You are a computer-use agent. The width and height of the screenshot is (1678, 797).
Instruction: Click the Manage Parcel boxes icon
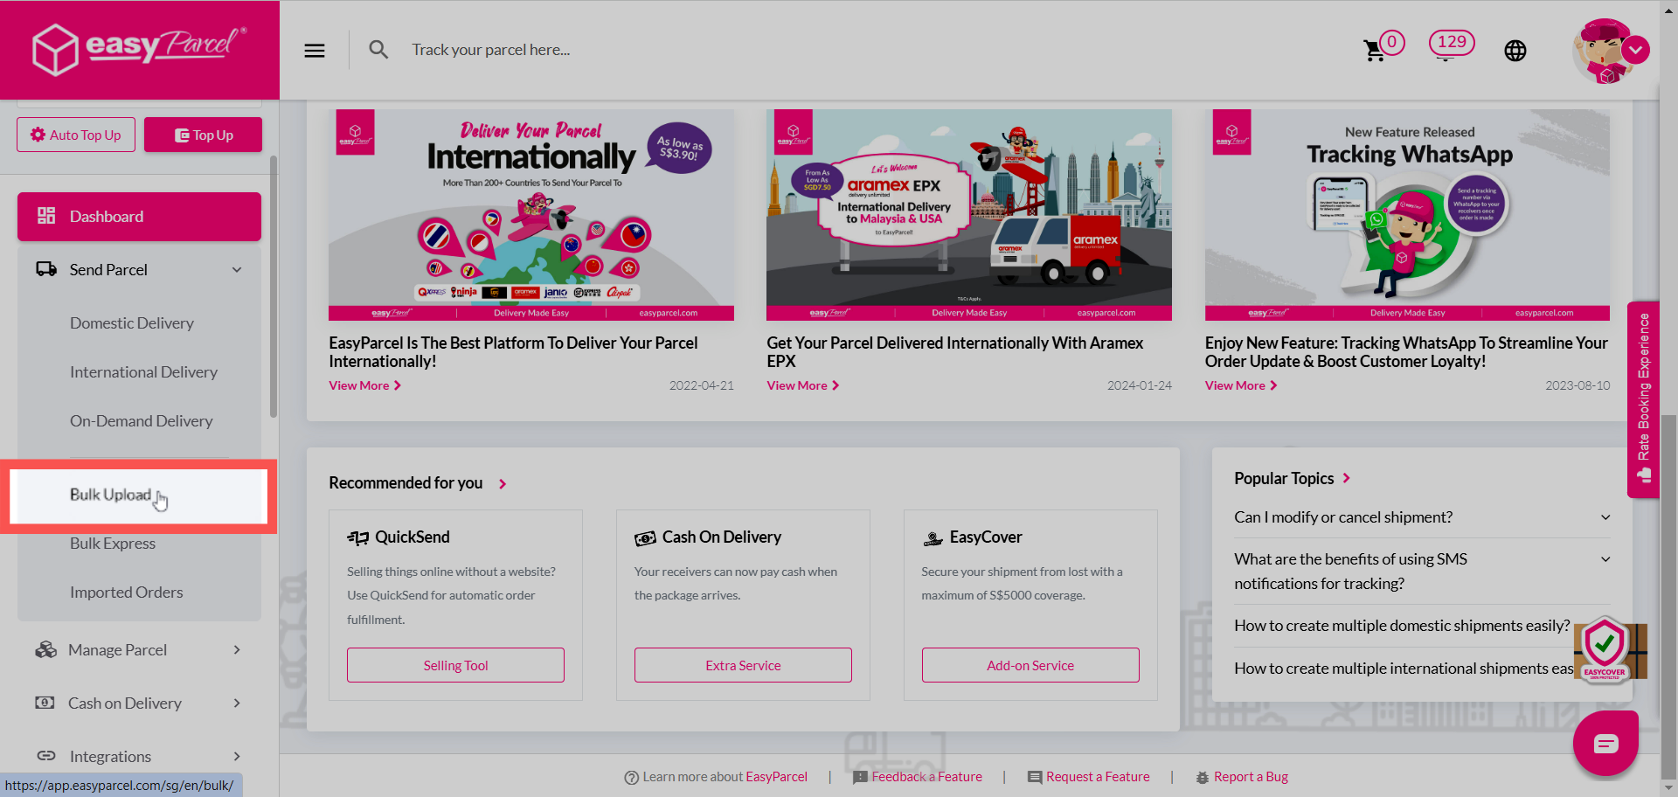pos(45,649)
